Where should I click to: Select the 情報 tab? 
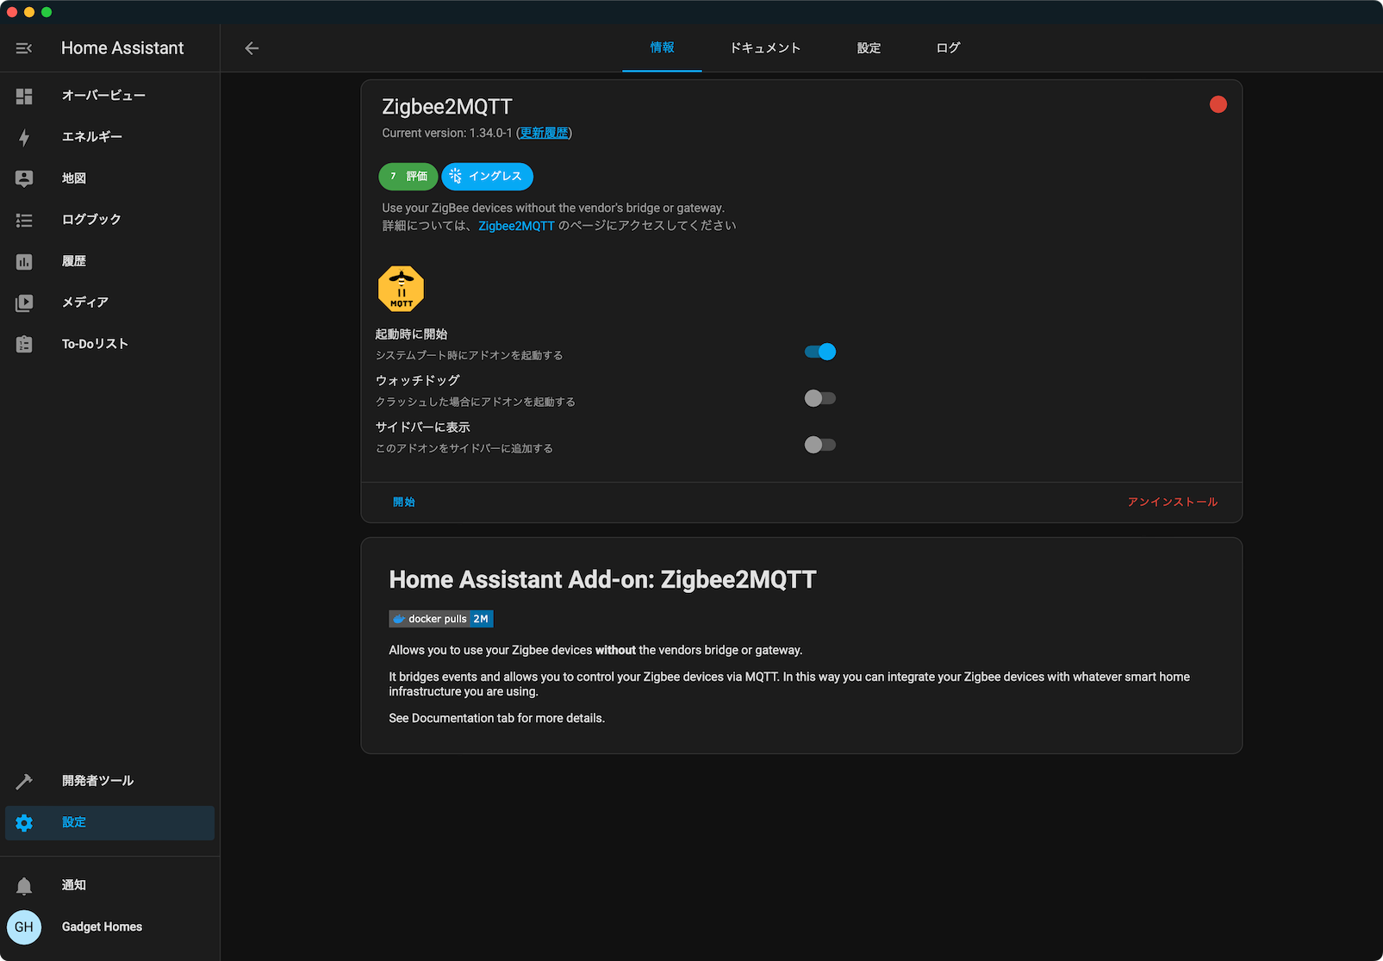662,48
